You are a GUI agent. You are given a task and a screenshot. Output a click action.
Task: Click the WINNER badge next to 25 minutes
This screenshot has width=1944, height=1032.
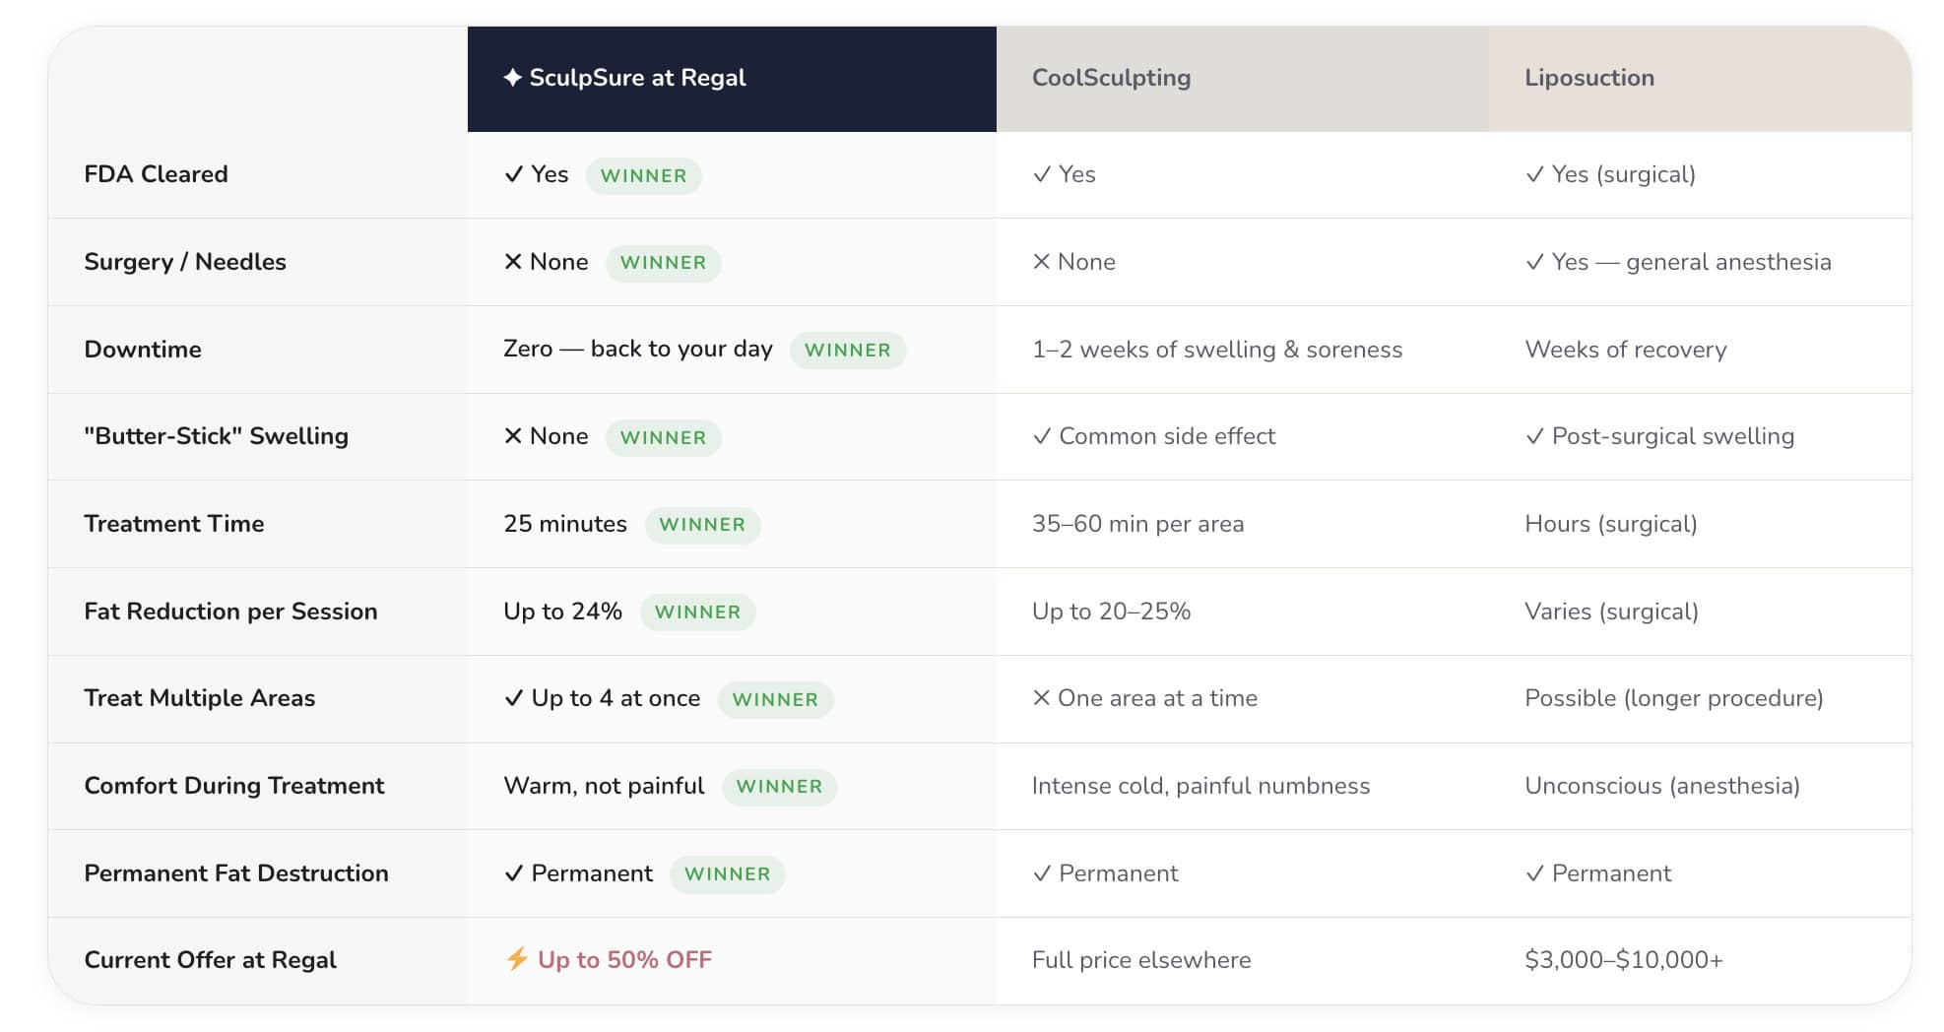(701, 525)
